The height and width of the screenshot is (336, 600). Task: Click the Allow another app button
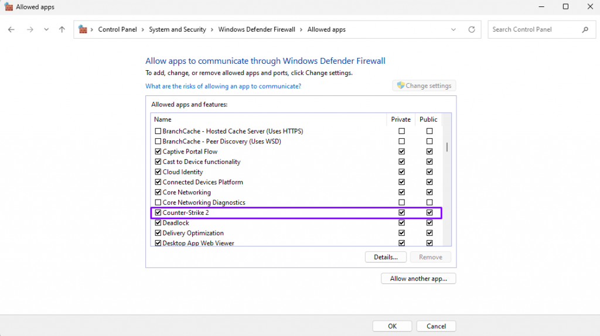click(x=418, y=279)
